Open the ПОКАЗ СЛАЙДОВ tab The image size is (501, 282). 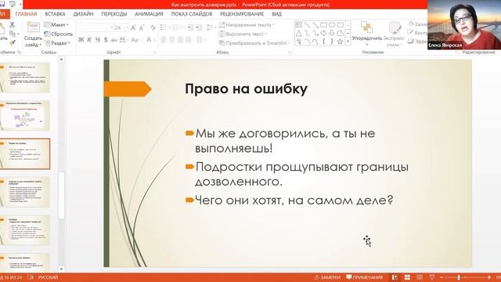pos(192,14)
